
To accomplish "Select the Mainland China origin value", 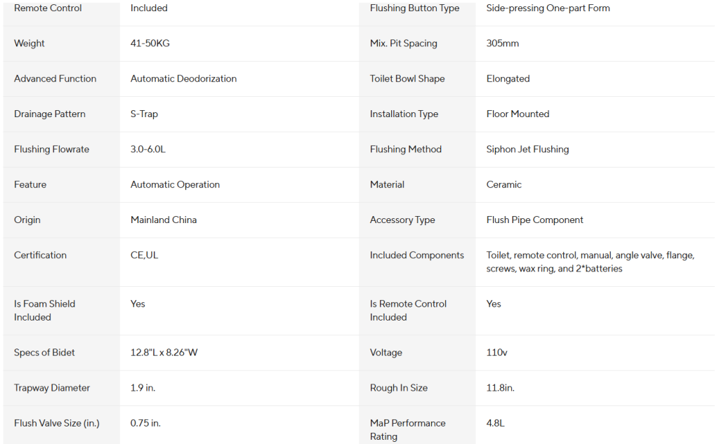I will click(x=164, y=220).
